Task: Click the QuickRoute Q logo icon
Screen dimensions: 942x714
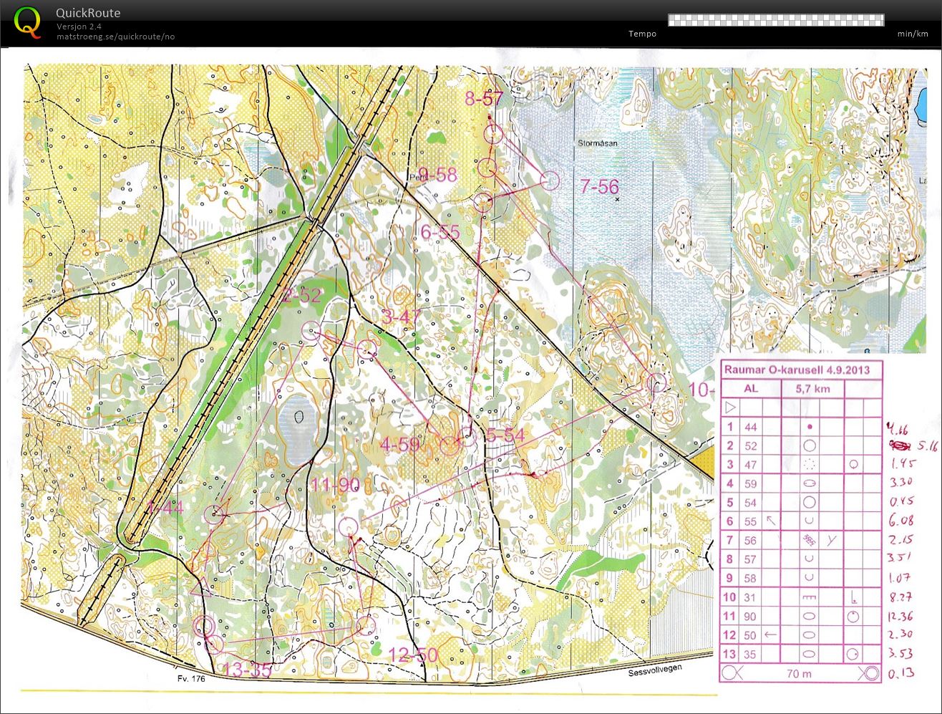Action: (28, 21)
